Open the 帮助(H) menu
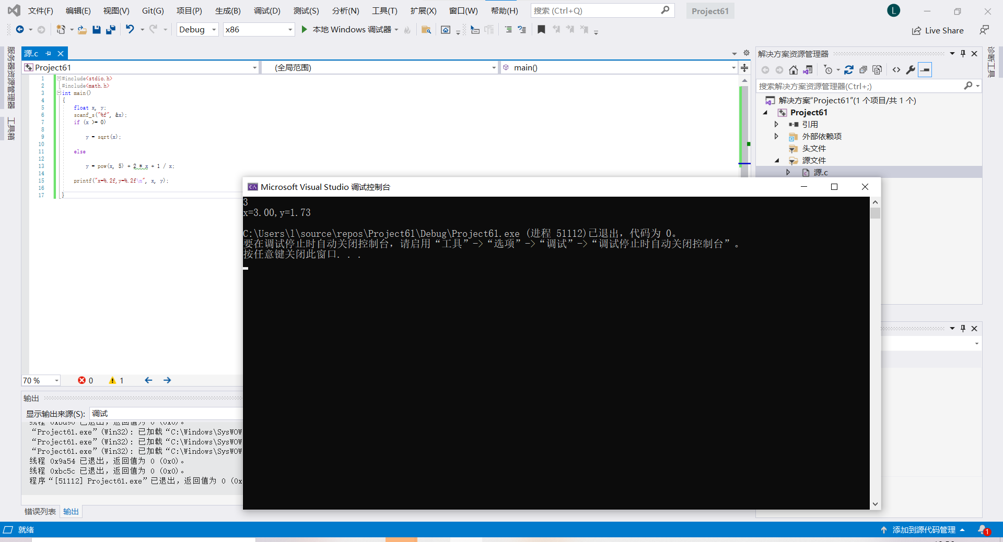The height and width of the screenshot is (542, 1003). pyautogui.click(x=504, y=11)
